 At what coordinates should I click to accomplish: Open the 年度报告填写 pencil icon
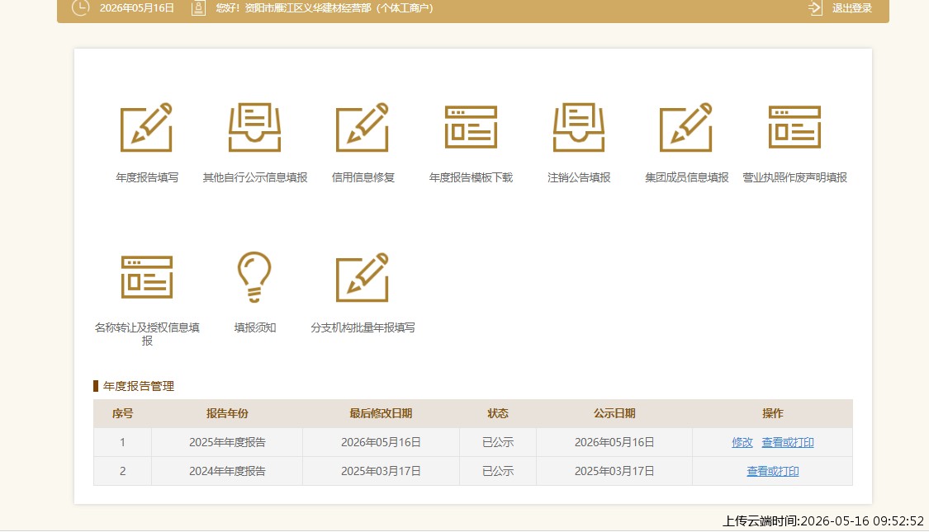pos(146,127)
